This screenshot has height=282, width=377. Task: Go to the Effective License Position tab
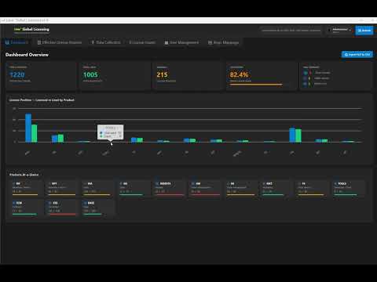(x=60, y=42)
